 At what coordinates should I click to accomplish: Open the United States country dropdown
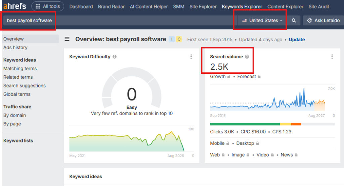(262, 20)
